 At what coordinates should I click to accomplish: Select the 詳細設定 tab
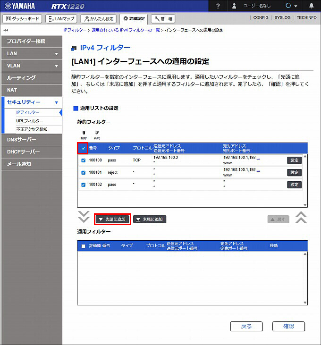click(x=134, y=19)
